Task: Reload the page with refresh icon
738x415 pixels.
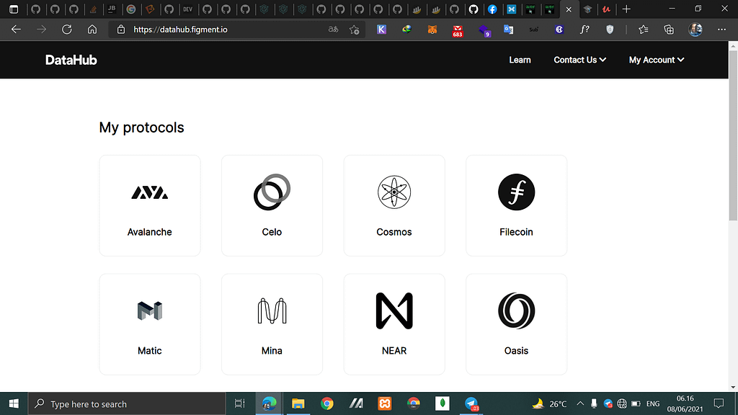Action: pyautogui.click(x=67, y=29)
